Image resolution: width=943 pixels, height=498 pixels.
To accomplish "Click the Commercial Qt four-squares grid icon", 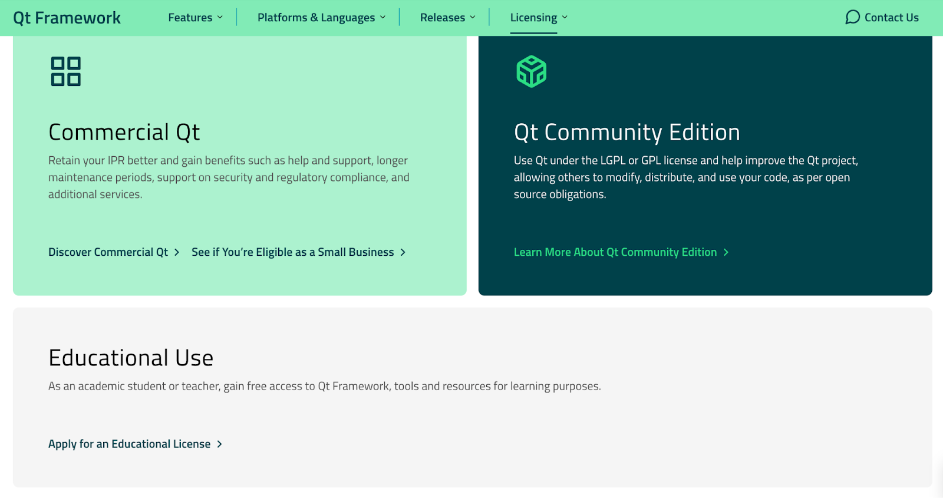I will 65,71.
